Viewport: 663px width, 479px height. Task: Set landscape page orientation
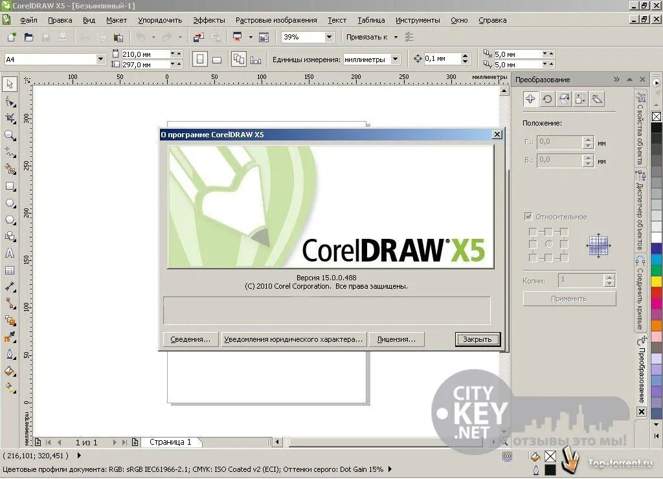pos(217,59)
